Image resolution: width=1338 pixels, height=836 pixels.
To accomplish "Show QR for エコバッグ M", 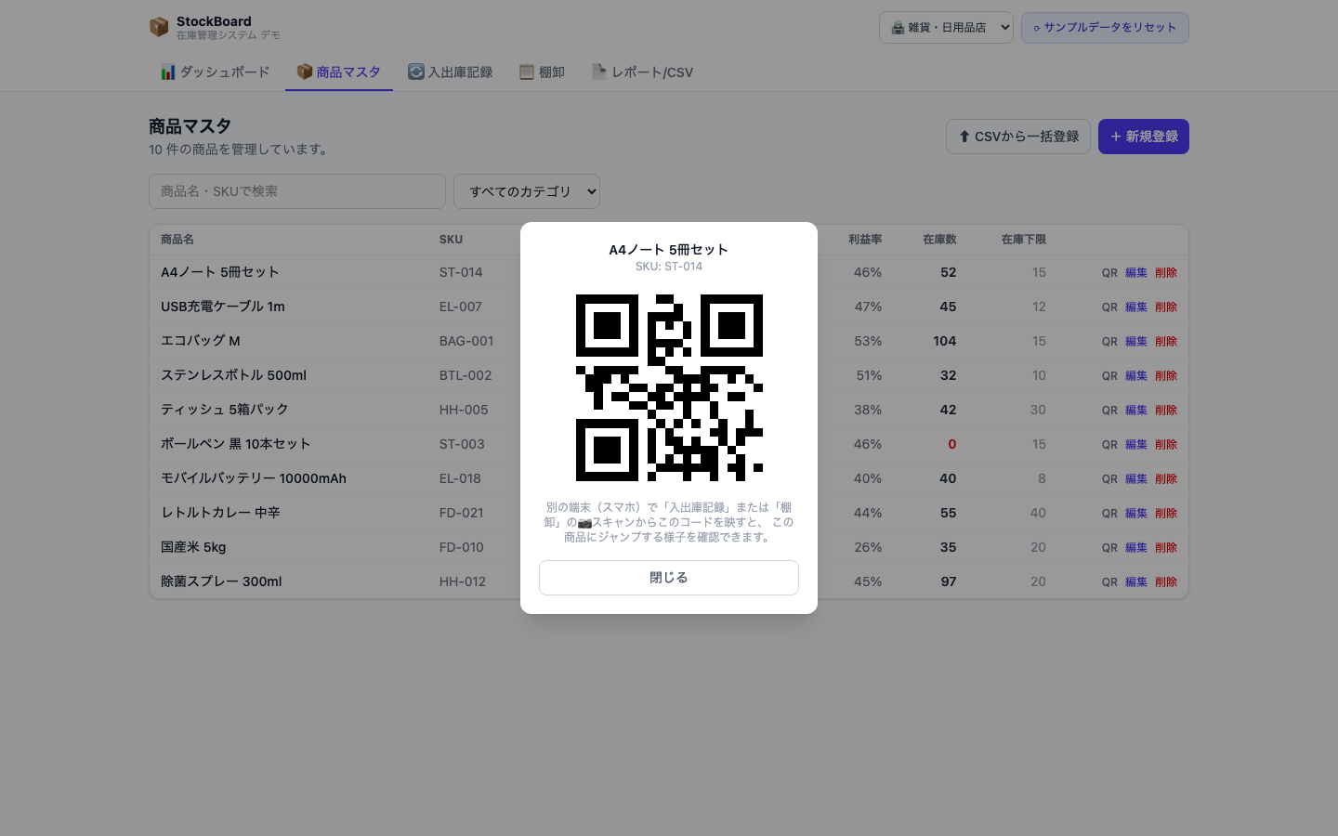I will click(1109, 342).
